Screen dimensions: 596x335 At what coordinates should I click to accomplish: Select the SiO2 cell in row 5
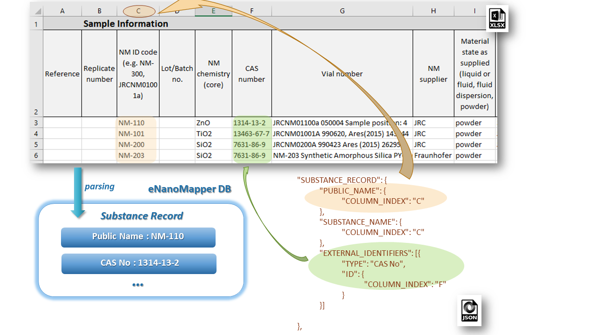(x=214, y=144)
